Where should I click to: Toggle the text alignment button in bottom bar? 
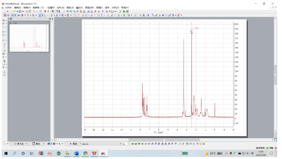pyautogui.click(x=49, y=144)
